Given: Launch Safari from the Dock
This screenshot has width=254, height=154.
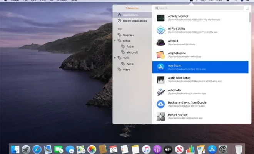Looking at the screenshot, I should click(x=37, y=149).
